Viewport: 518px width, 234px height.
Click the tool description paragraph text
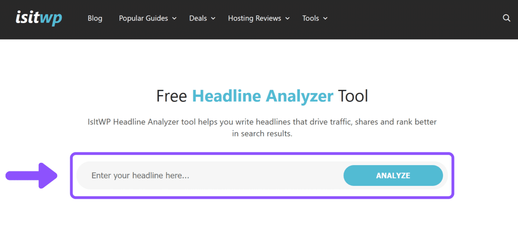click(x=263, y=127)
